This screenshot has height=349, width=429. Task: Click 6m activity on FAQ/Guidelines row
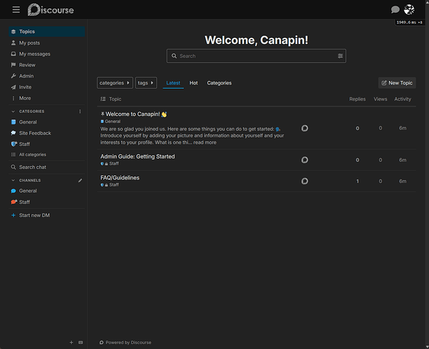click(x=402, y=181)
